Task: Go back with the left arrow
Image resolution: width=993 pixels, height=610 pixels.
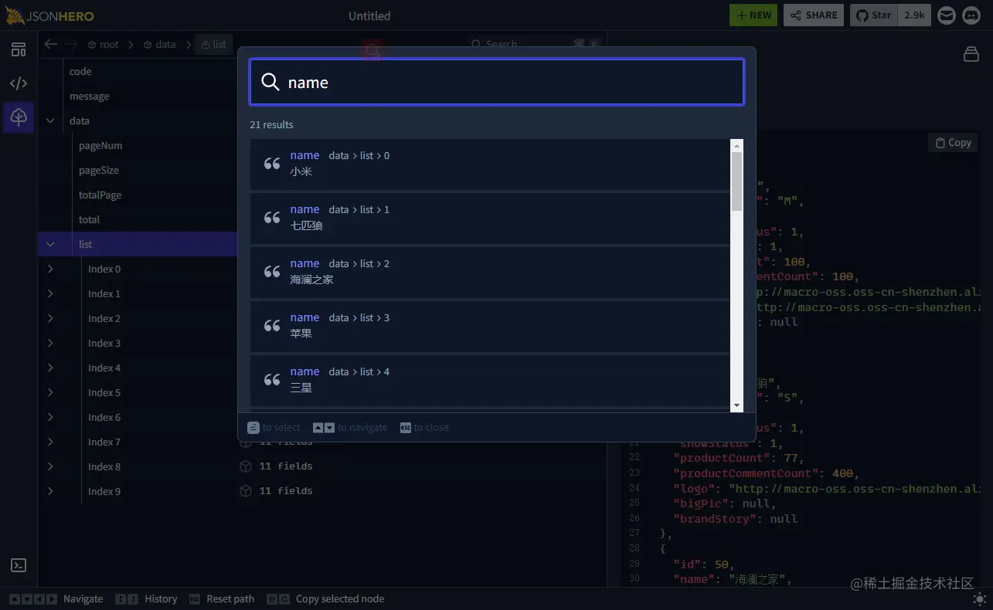Action: pos(51,45)
